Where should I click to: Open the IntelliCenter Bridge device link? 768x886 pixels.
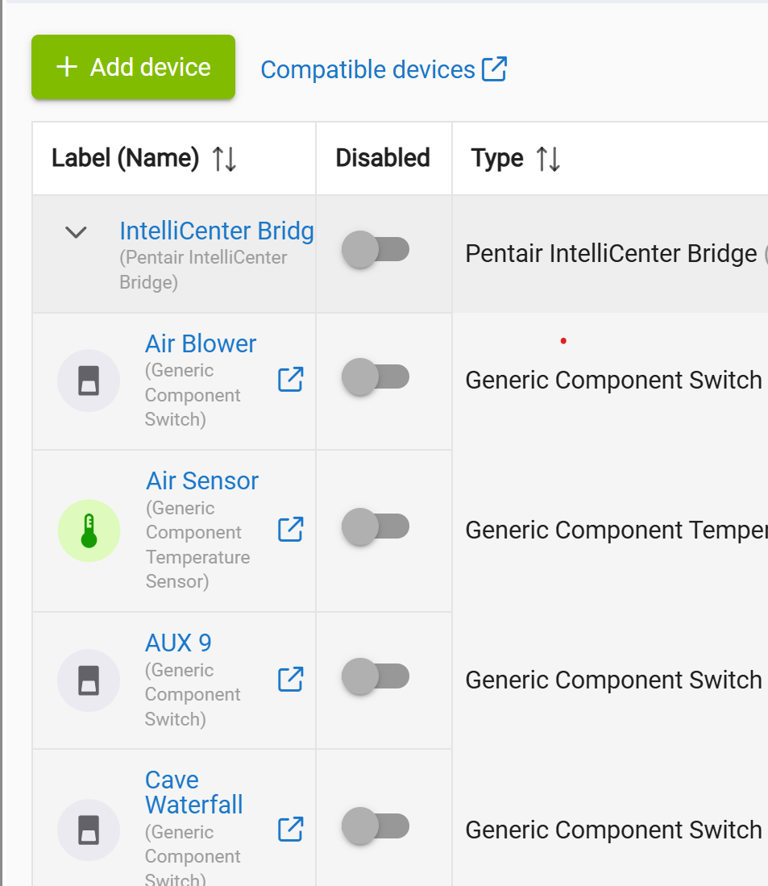pyautogui.click(x=216, y=231)
